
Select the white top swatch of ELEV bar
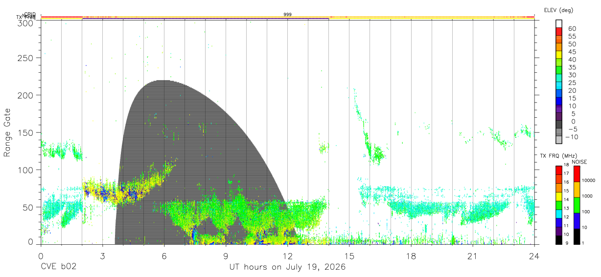coord(559,23)
